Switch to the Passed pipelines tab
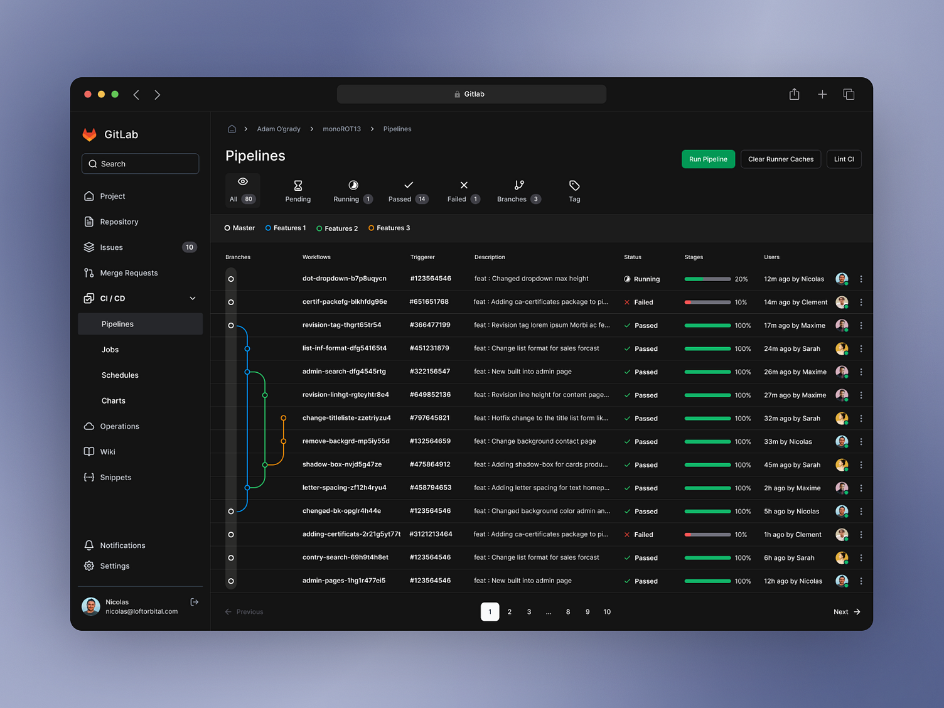Screen dimensions: 944x708 click(x=407, y=190)
